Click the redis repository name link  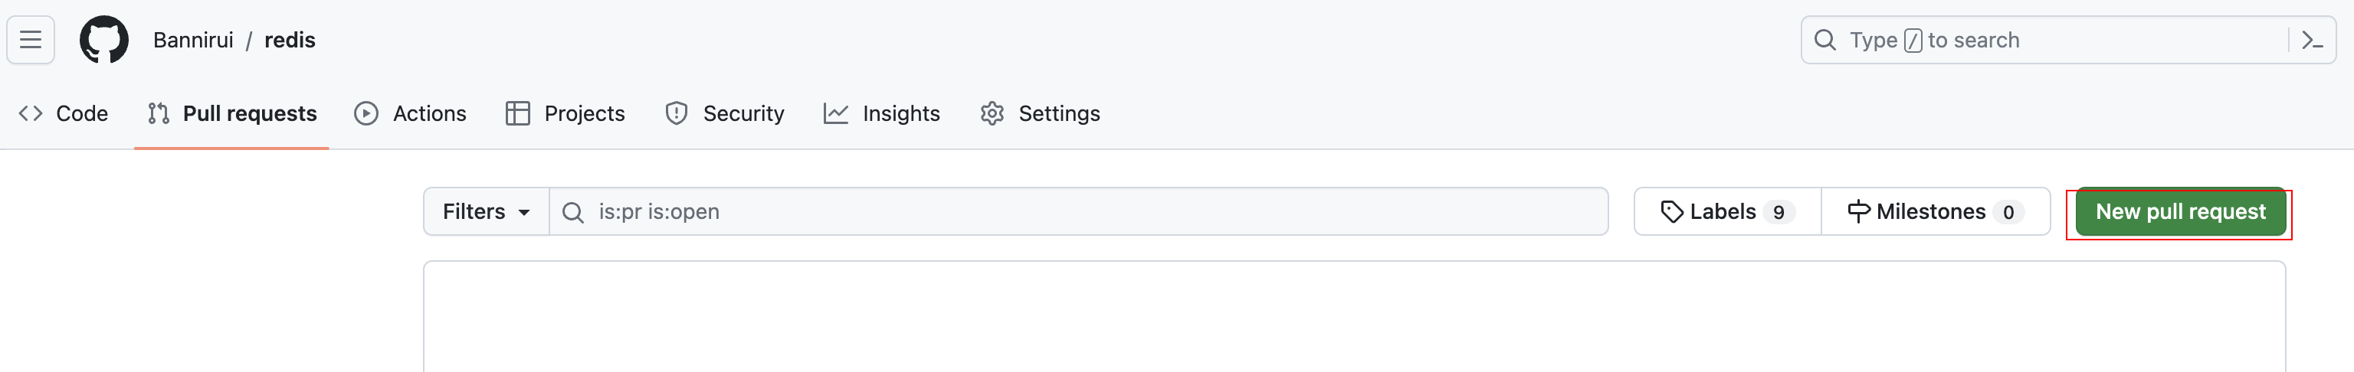click(x=290, y=40)
